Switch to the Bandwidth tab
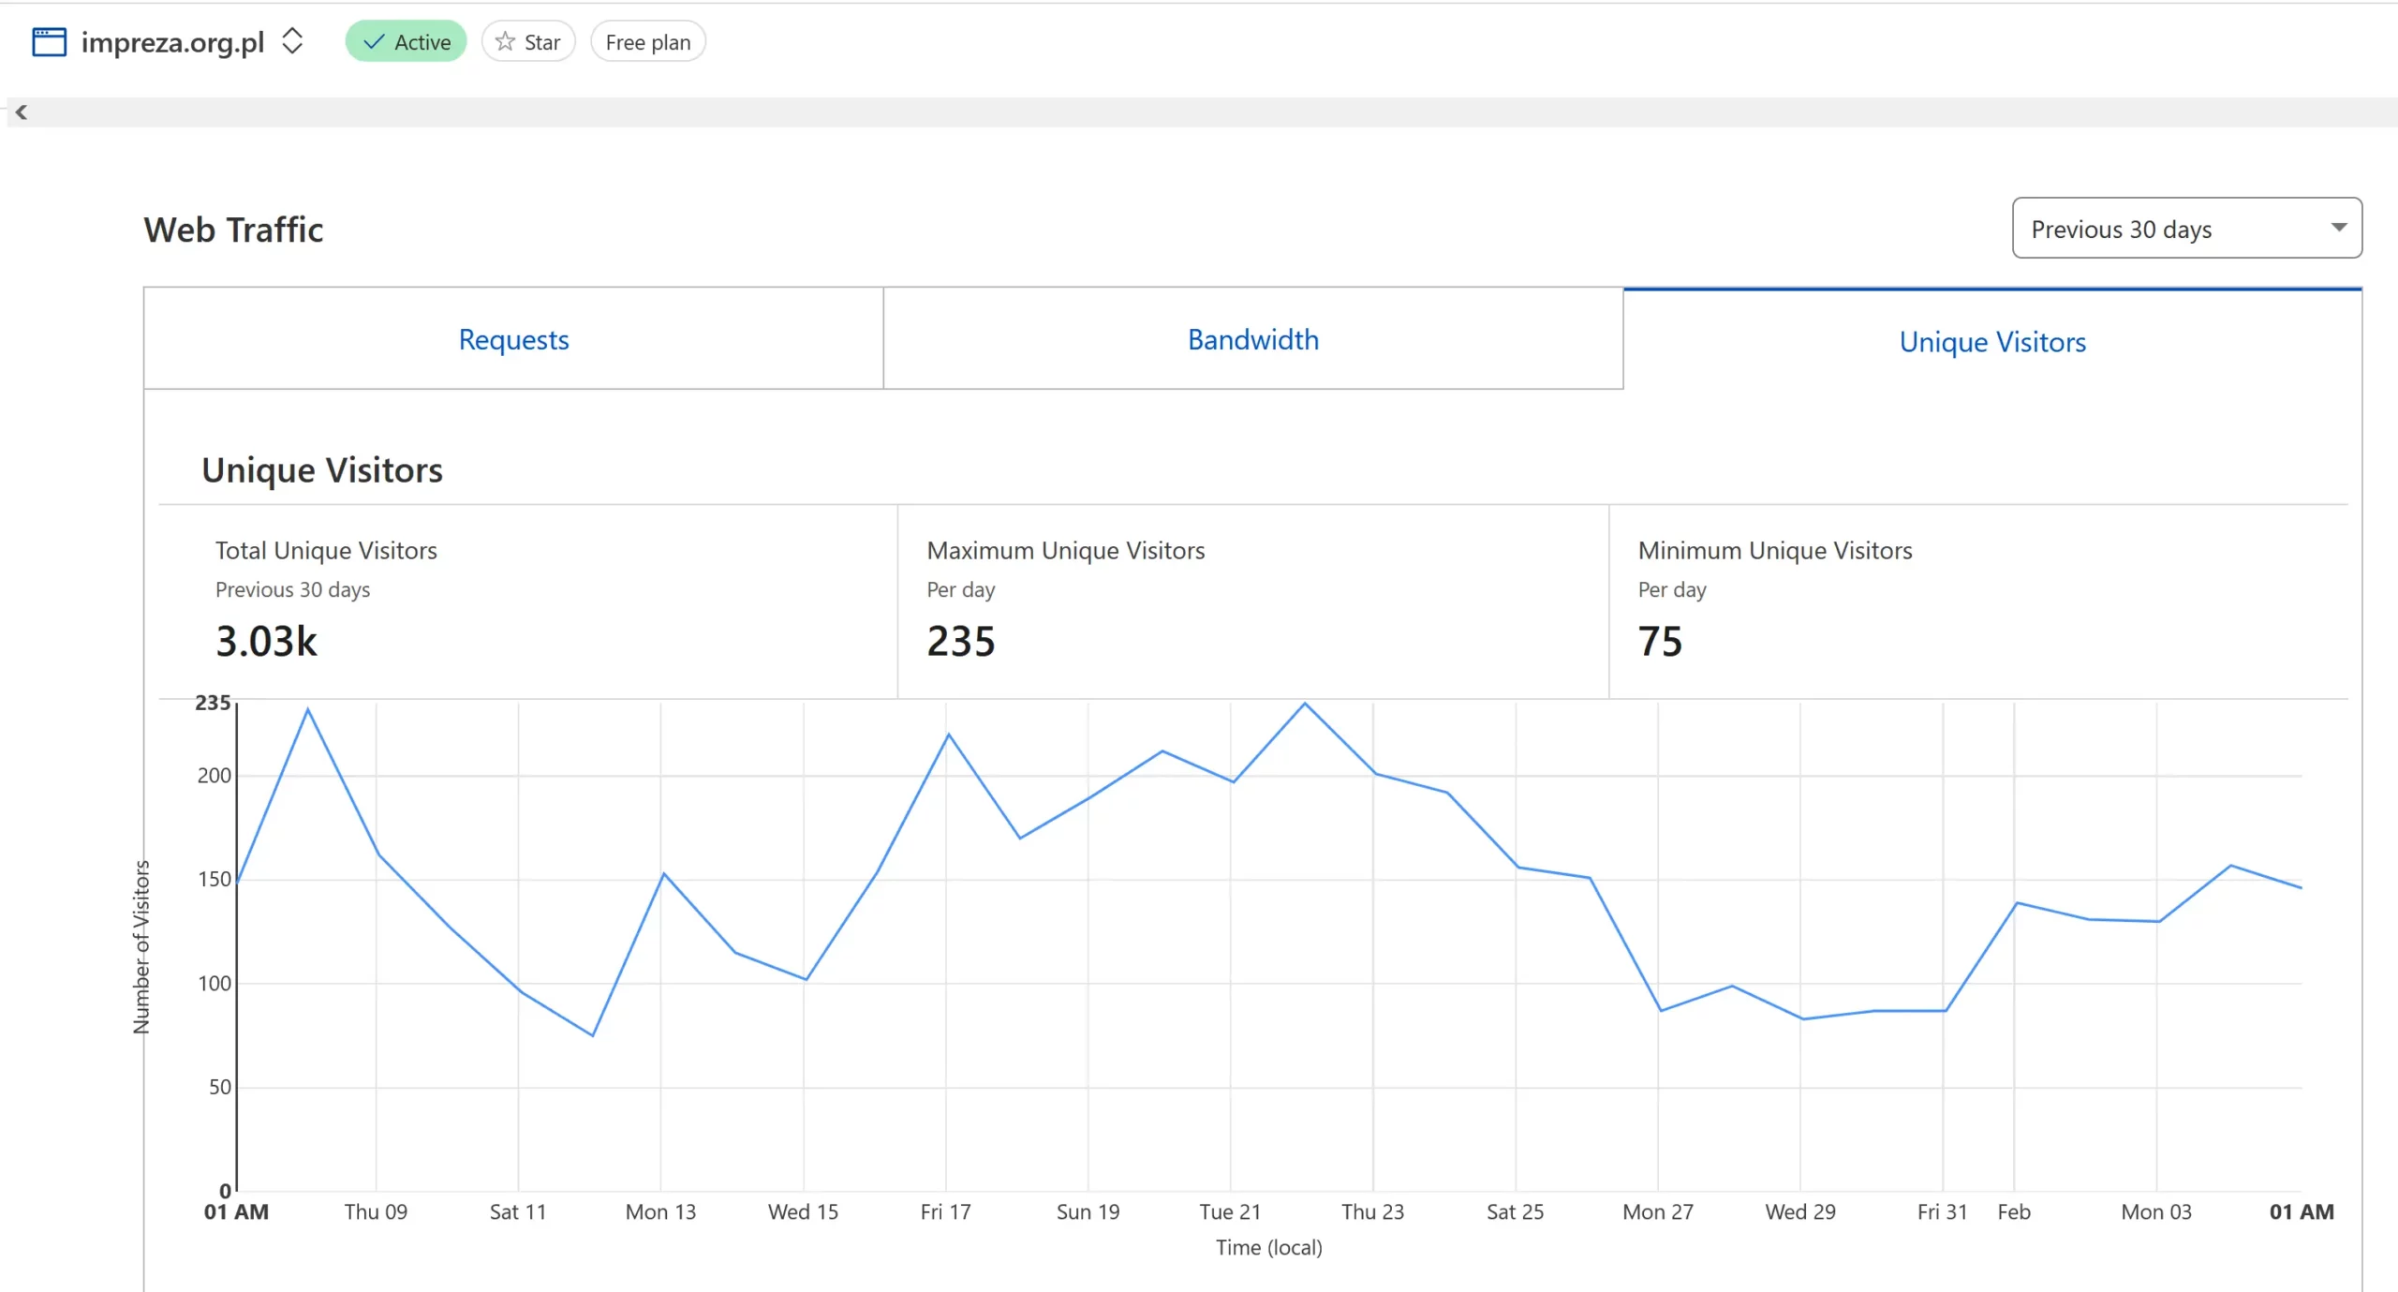Image resolution: width=2398 pixels, height=1292 pixels. click(x=1252, y=339)
